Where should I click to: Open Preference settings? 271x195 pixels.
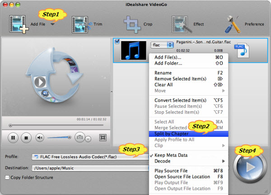(x=244, y=24)
